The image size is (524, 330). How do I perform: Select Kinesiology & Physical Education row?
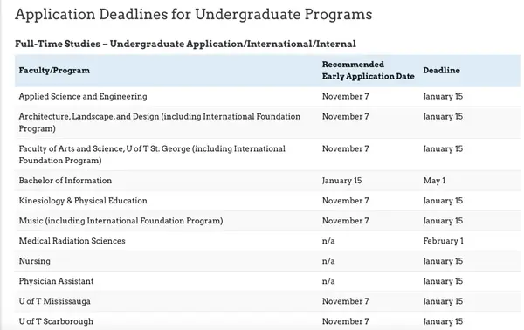267,201
